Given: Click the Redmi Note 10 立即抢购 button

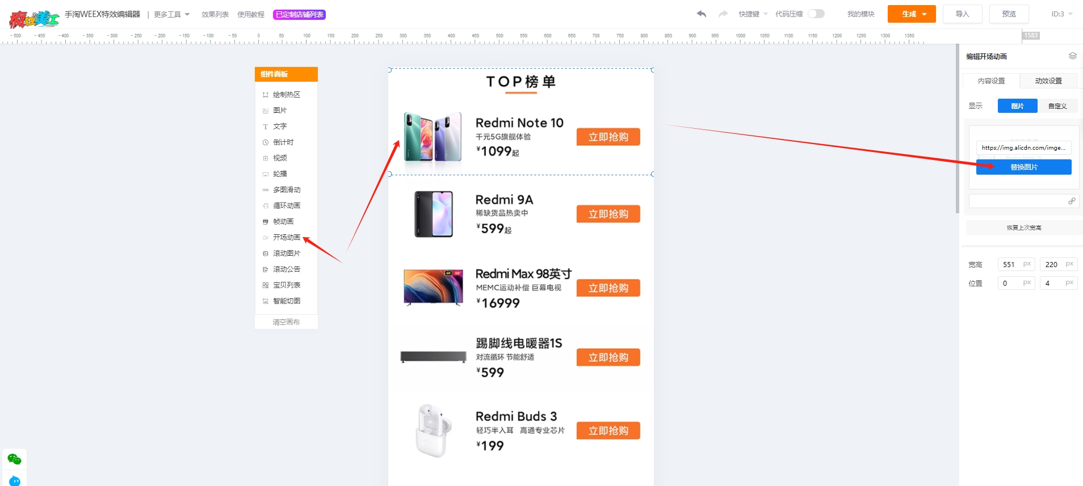Looking at the screenshot, I should (x=608, y=137).
